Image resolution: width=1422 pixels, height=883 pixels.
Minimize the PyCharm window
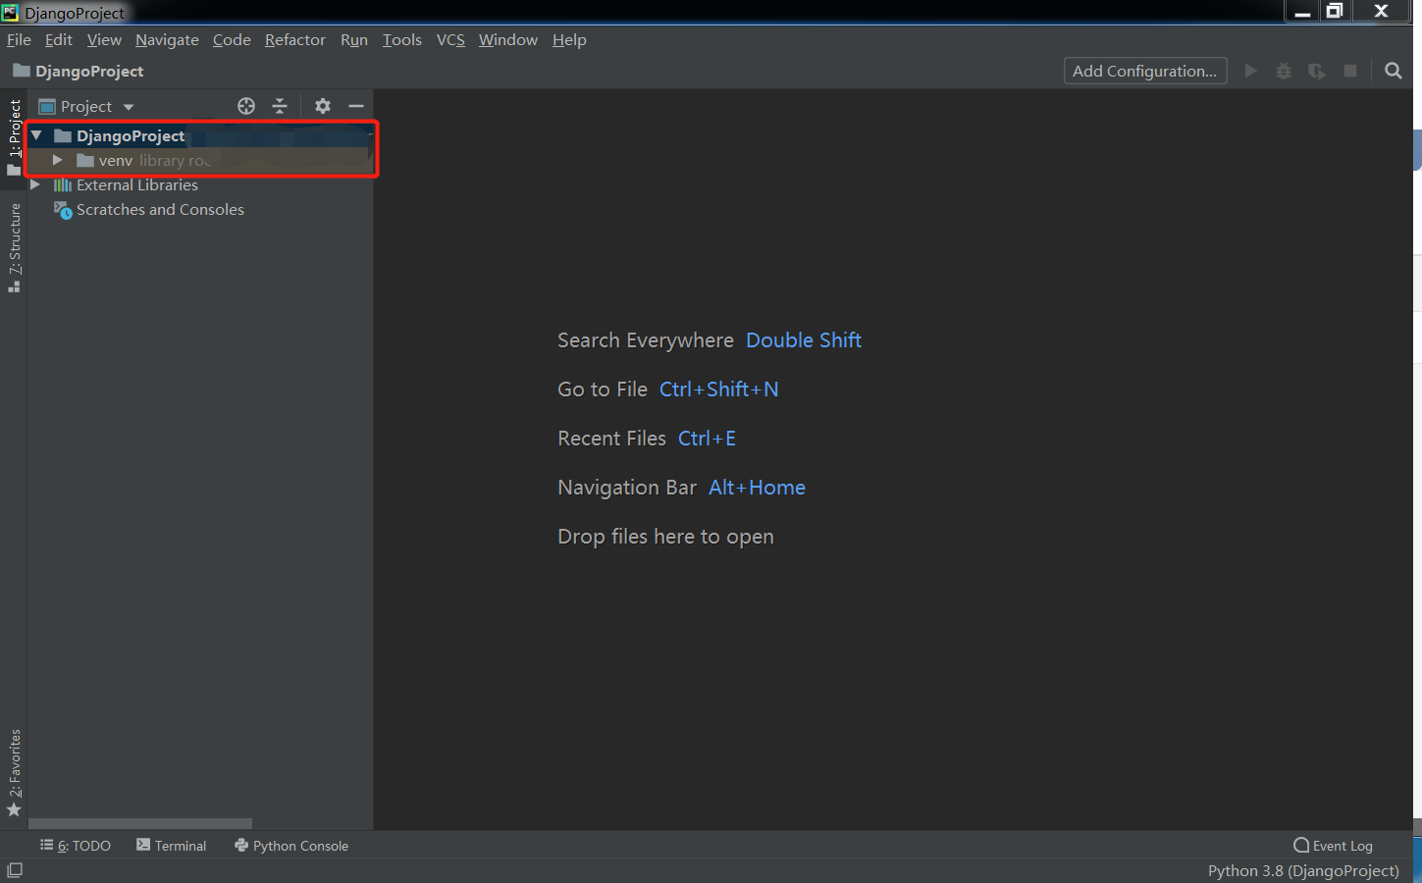(x=1303, y=12)
